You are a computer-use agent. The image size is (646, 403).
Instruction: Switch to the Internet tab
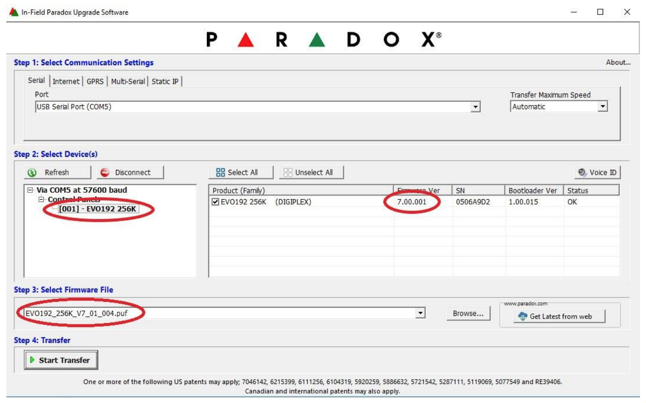(66, 81)
